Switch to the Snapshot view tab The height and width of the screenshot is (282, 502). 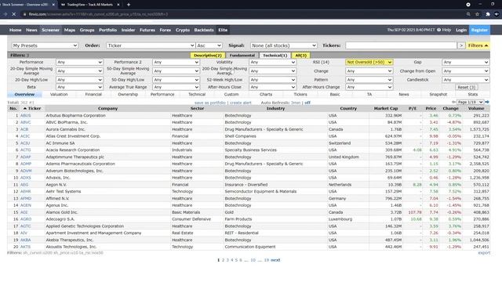438,94
